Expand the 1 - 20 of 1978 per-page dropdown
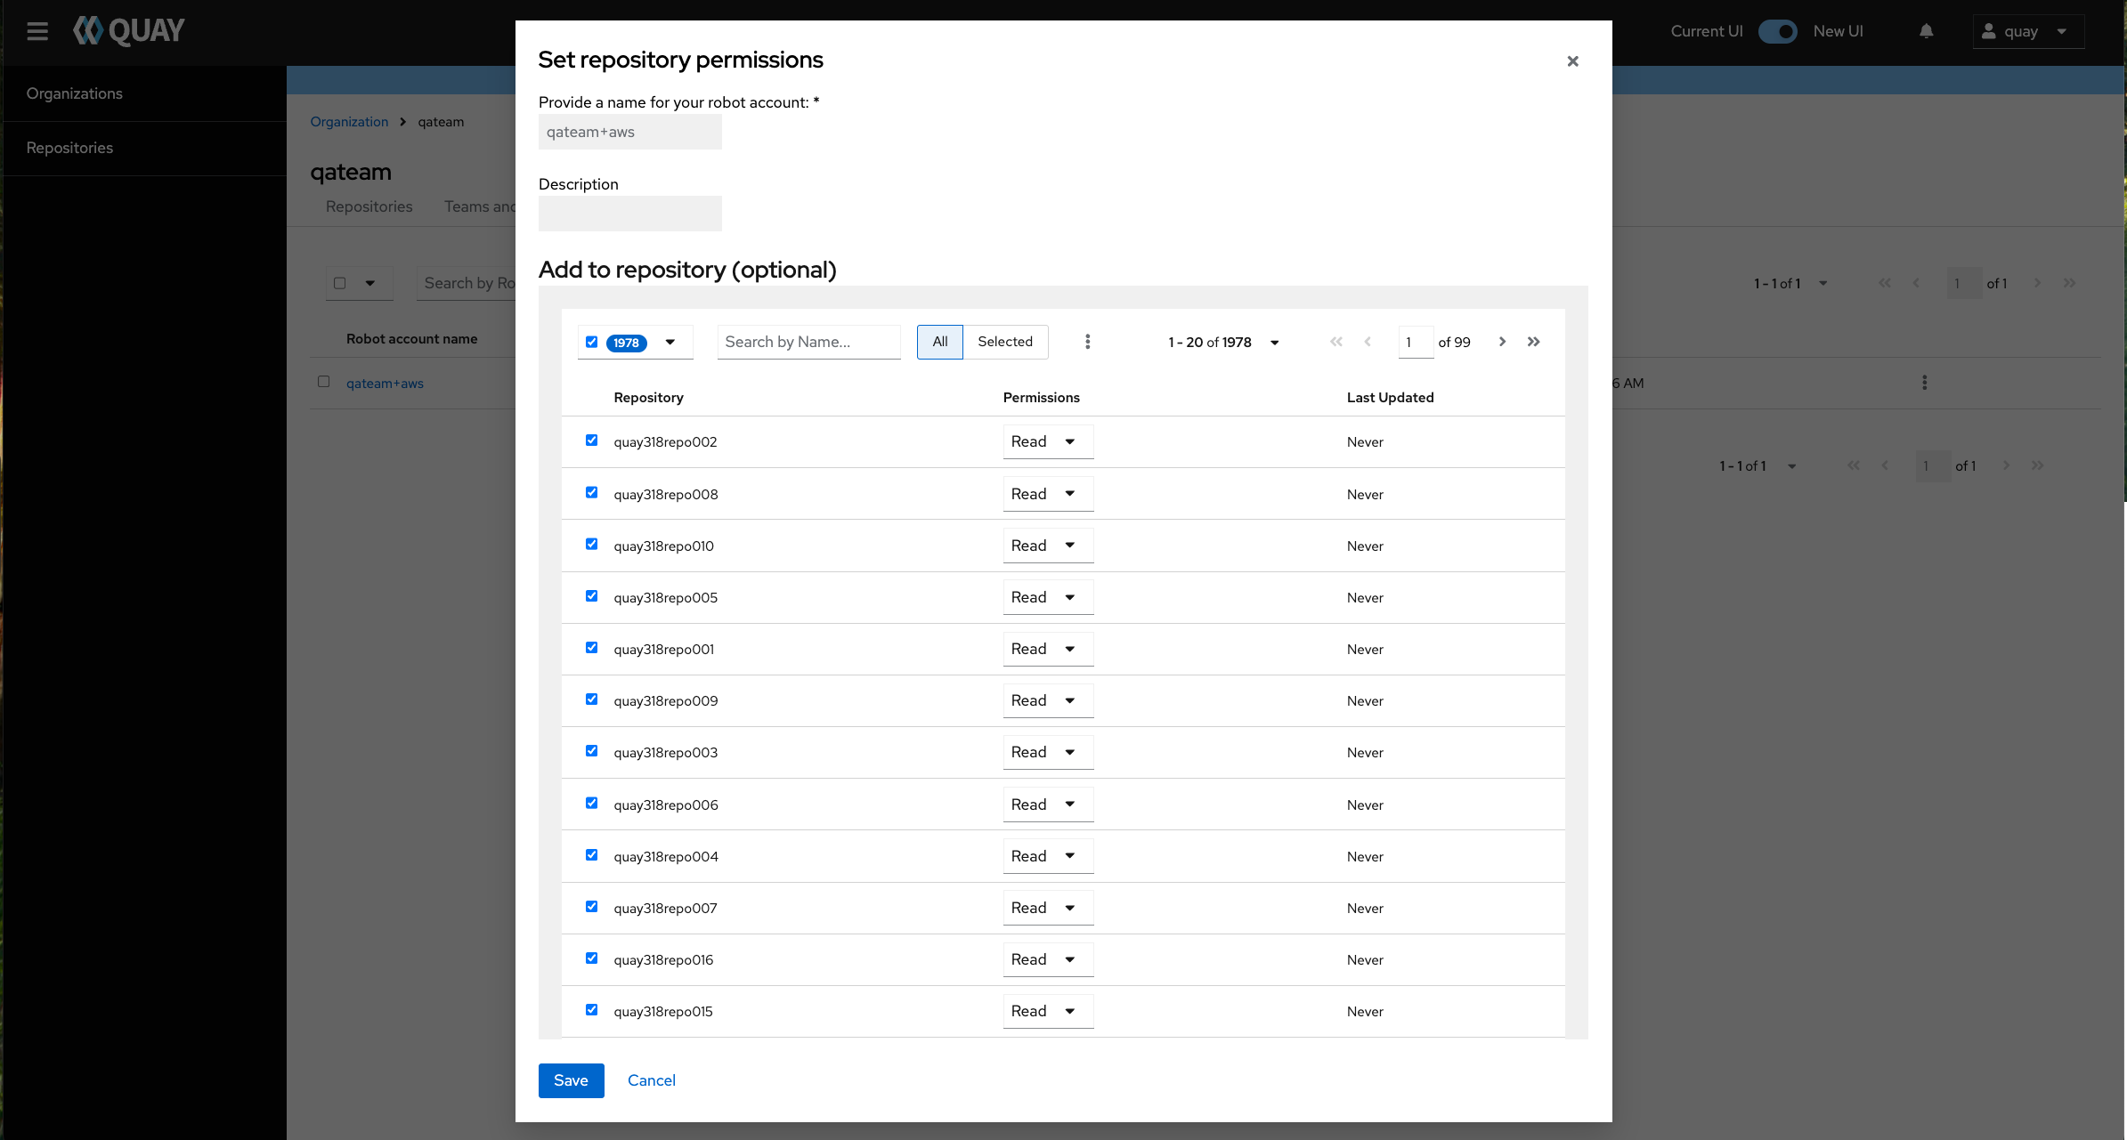Screen dimensions: 2127x1140 [1274, 343]
